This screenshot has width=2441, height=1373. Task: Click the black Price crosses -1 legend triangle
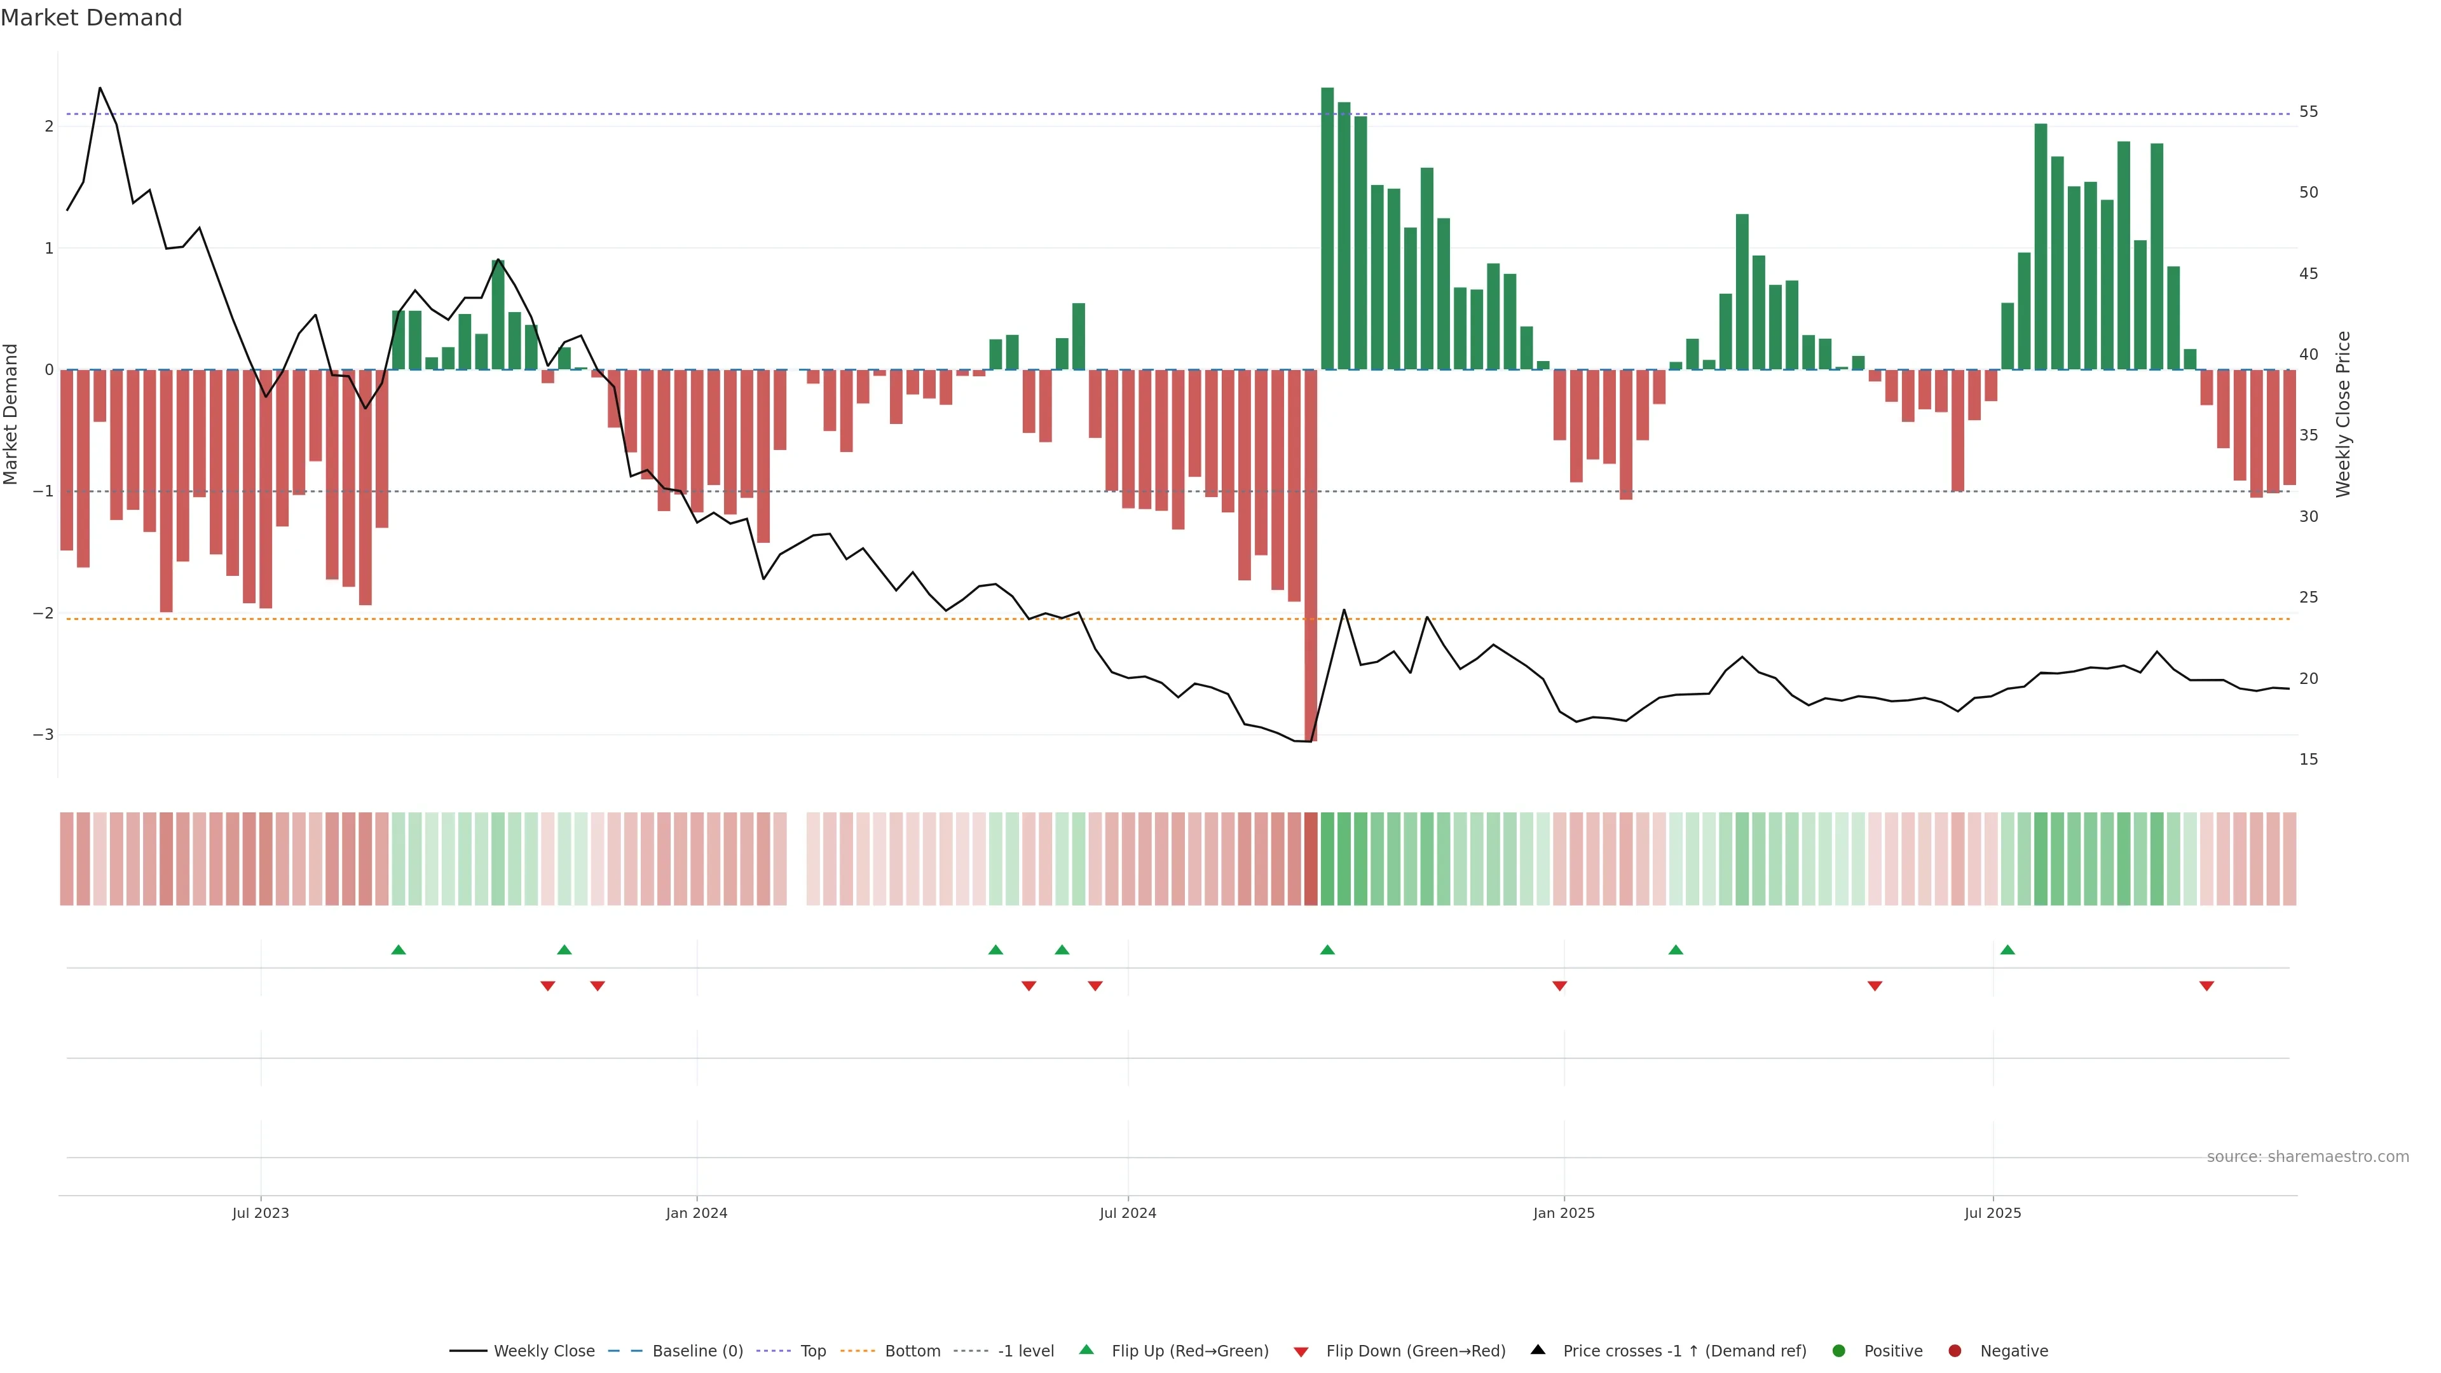point(1538,1349)
